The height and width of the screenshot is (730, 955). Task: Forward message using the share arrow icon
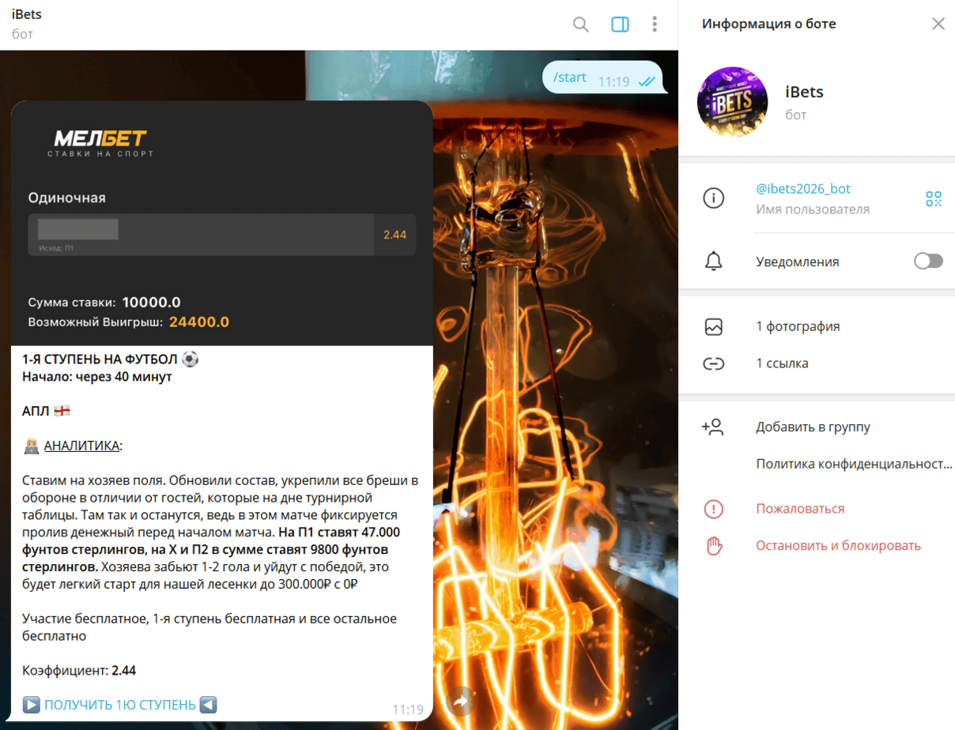[x=461, y=701]
